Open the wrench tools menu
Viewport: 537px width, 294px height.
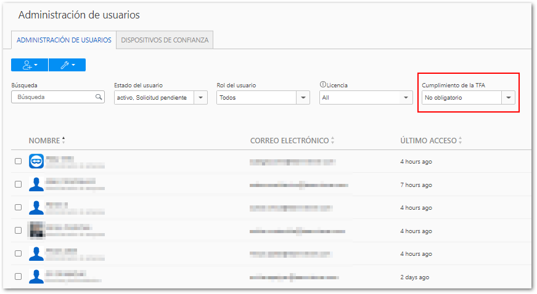(x=67, y=65)
